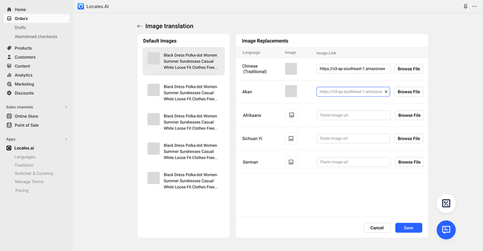Open the Switcher & Currency submenu item

(34, 173)
